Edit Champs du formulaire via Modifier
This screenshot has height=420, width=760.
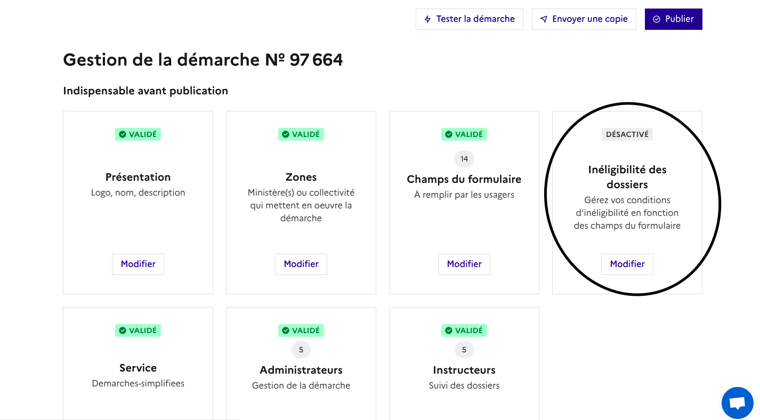coord(464,264)
